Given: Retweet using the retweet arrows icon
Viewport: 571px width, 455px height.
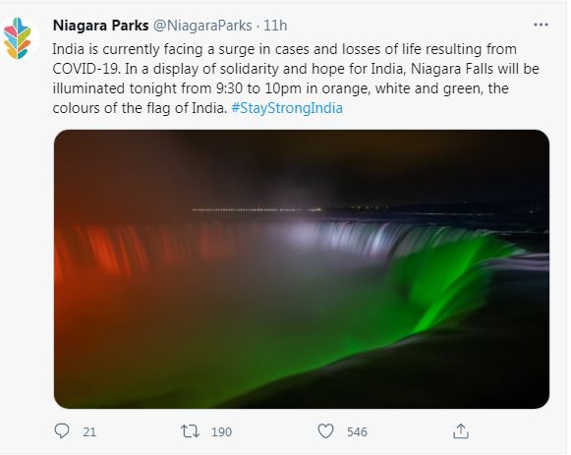Looking at the screenshot, I should [190, 431].
